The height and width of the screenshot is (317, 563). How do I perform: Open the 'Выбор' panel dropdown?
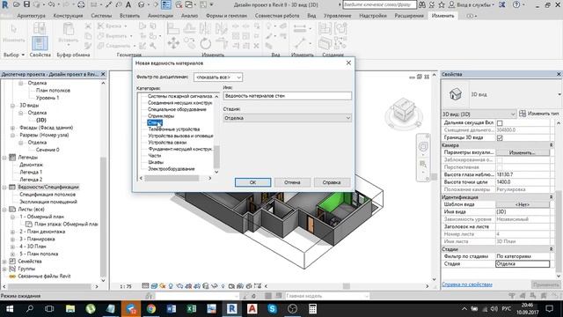(14, 55)
